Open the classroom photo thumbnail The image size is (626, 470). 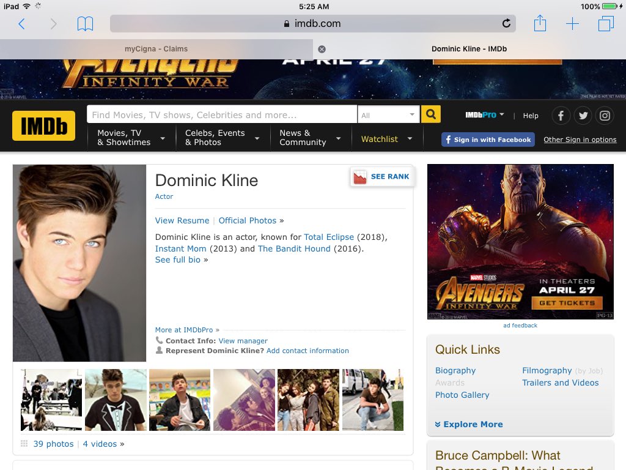point(180,400)
